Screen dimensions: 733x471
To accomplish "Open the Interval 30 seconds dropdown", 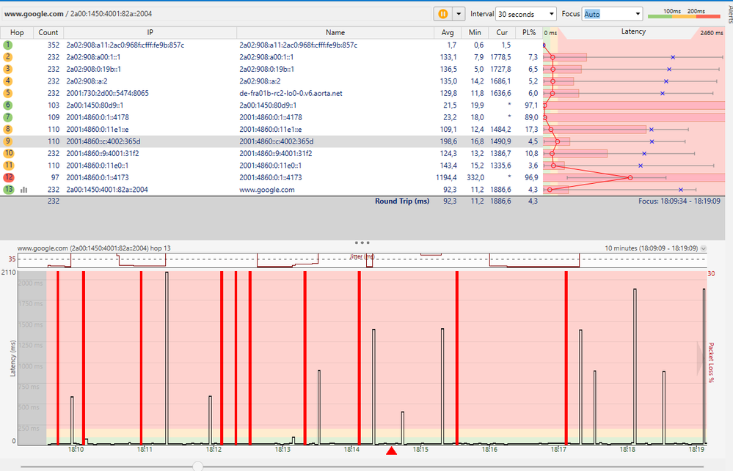I will 525,14.
